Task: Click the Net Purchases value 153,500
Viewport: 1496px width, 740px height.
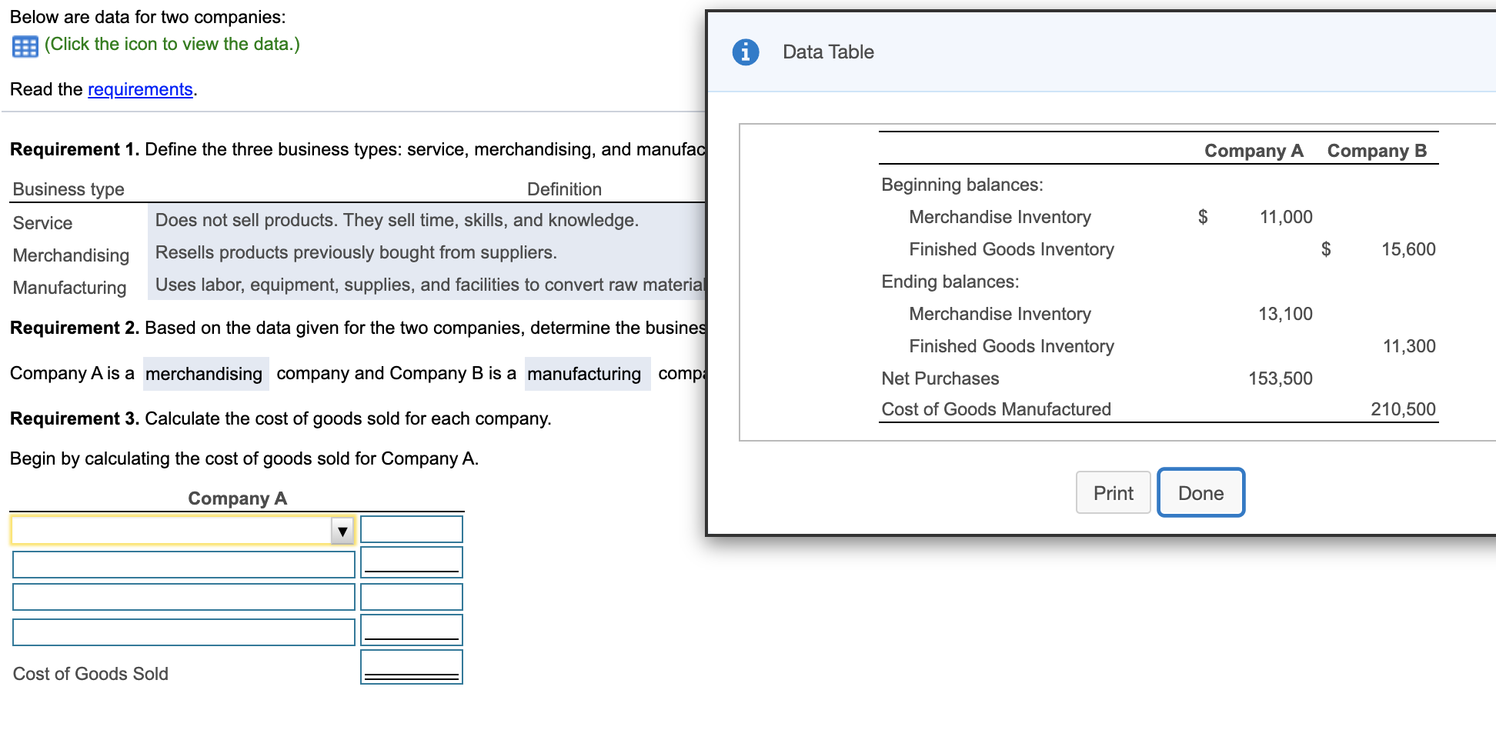Action: point(1281,378)
